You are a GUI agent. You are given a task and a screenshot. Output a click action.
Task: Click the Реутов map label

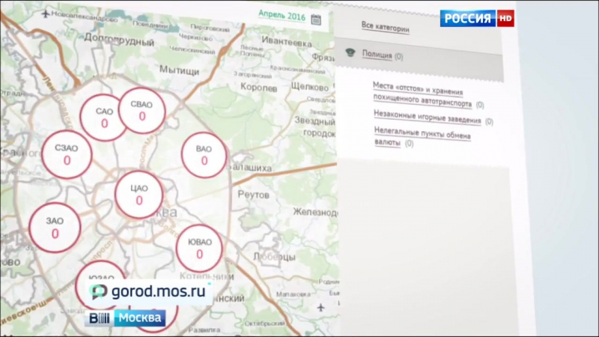click(x=253, y=195)
